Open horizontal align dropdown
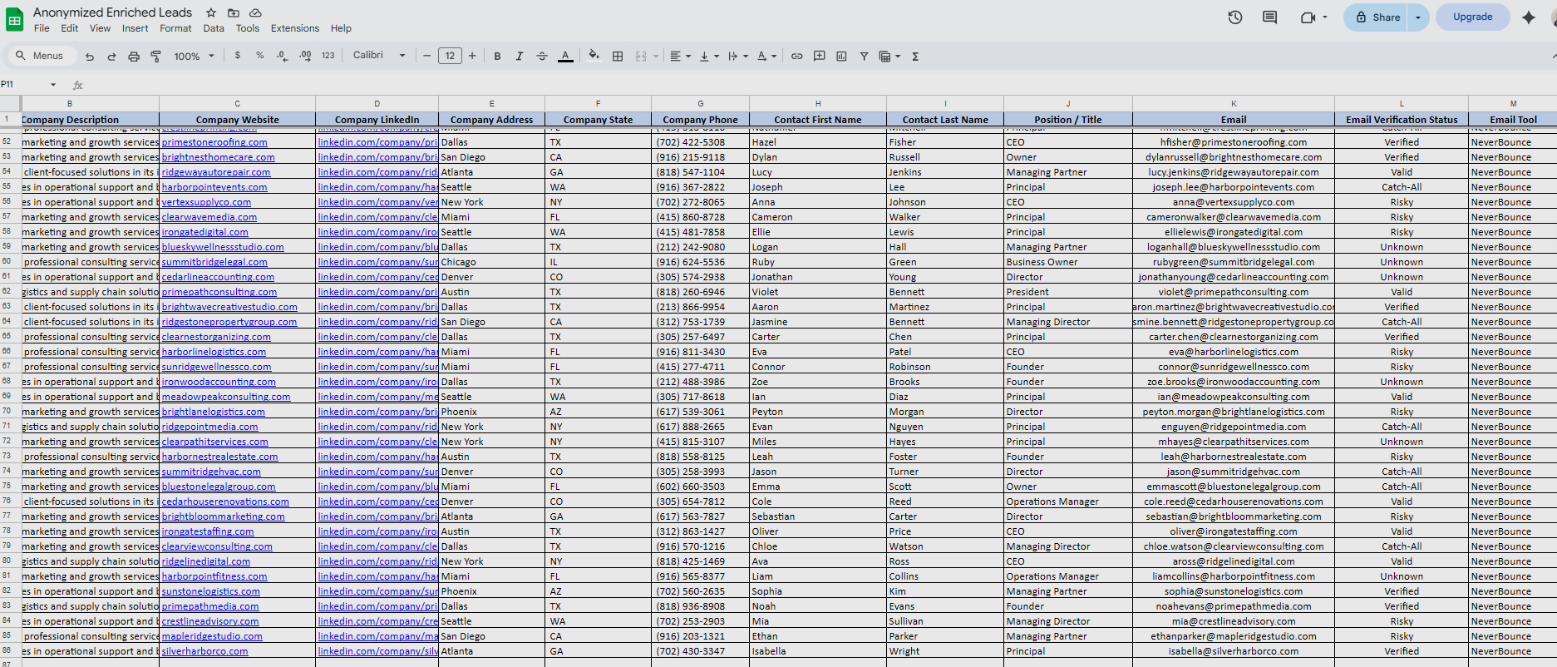 [x=680, y=57]
